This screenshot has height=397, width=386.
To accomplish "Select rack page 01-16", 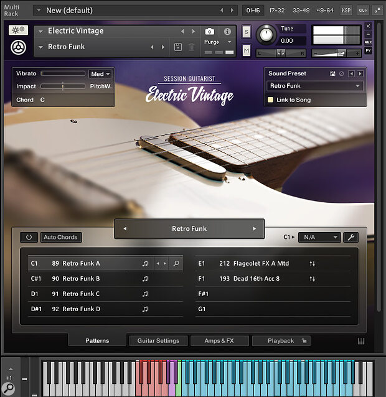I will coord(253,11).
